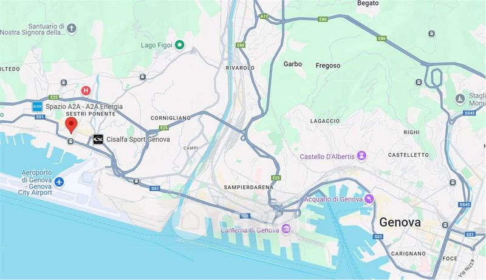
Task: Click the Aeroporto di Genova airplane icon
Action: [x=59, y=182]
